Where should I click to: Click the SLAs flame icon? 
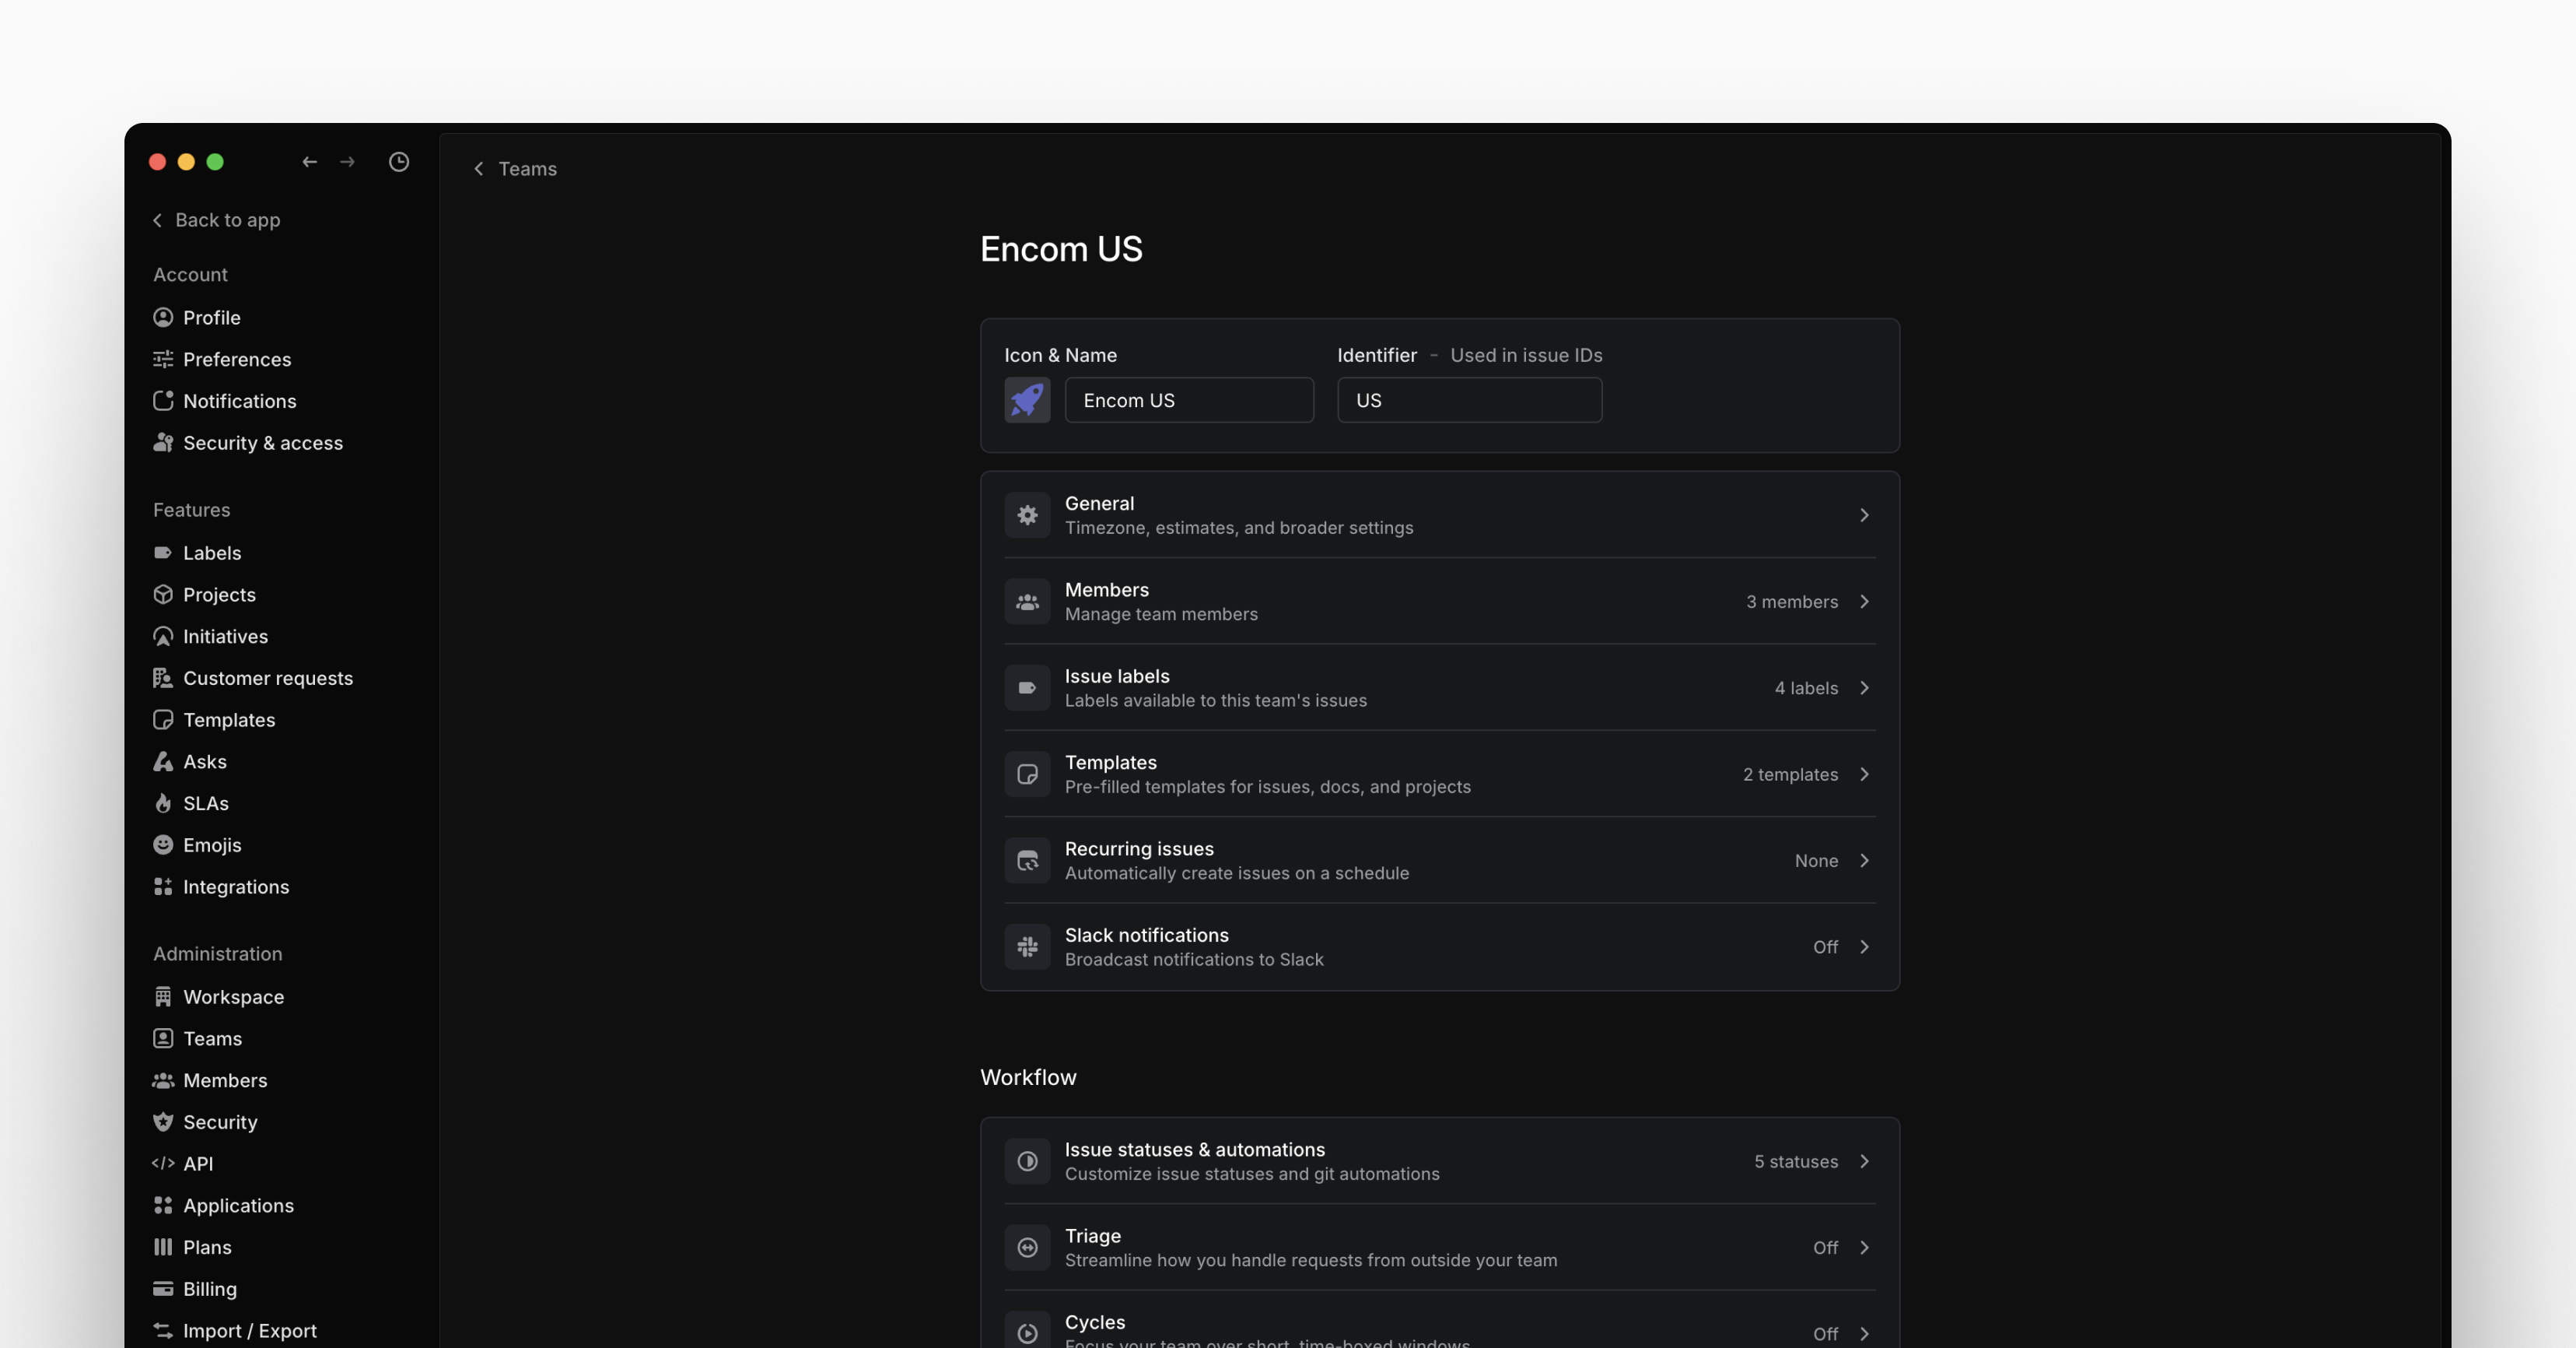[x=163, y=804]
